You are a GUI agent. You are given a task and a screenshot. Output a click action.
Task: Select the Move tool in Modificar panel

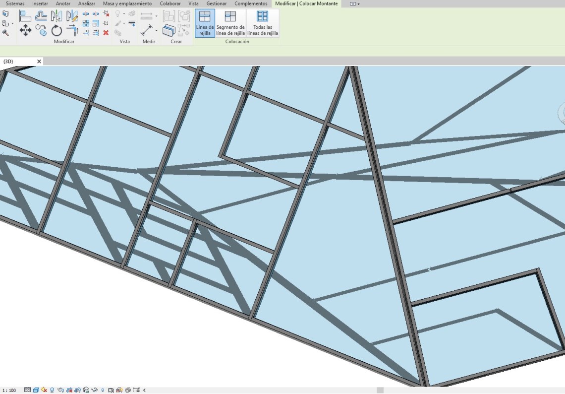(25, 30)
